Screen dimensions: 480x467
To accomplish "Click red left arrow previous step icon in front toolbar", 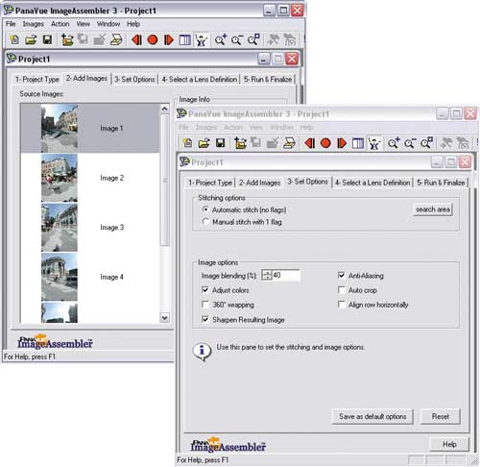I will click(309, 143).
